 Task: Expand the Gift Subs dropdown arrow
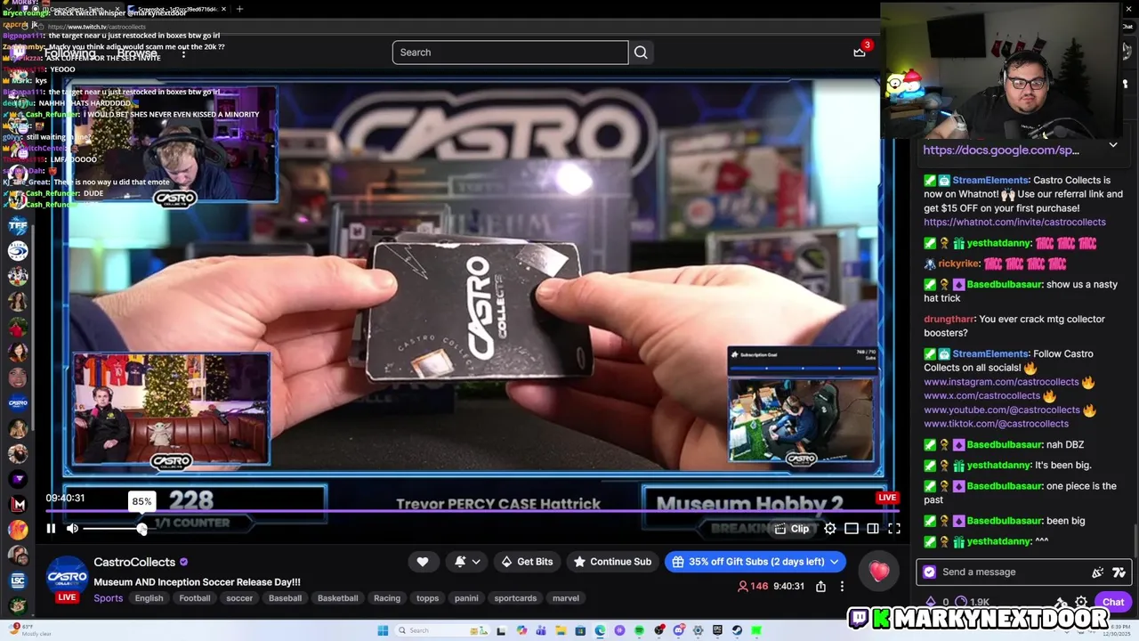[x=835, y=562]
